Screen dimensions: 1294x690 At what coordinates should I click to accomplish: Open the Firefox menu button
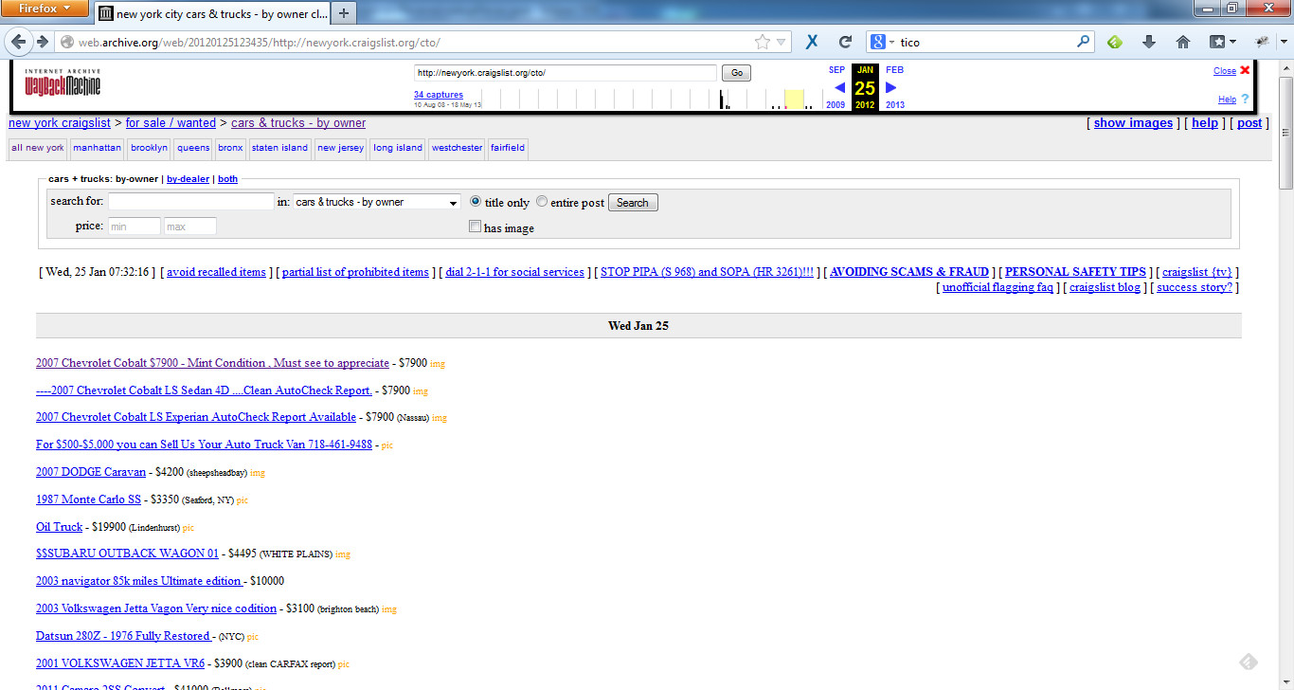45,9
